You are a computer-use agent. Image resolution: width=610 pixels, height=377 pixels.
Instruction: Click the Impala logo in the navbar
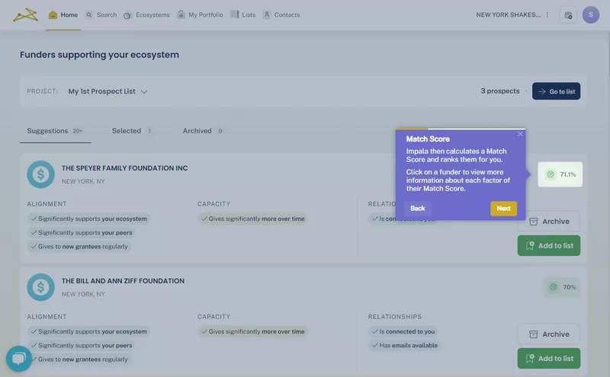pos(24,14)
